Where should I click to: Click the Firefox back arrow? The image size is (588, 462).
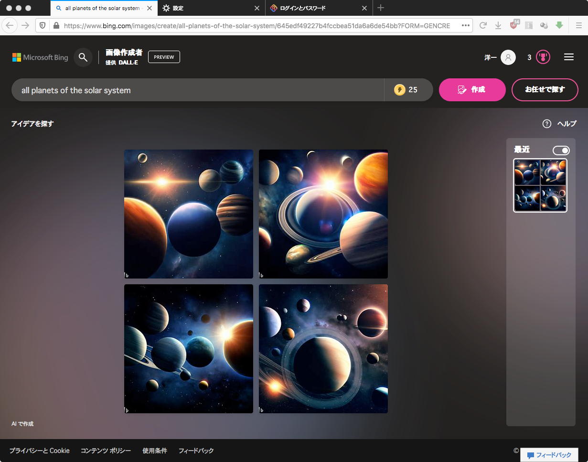coord(10,25)
